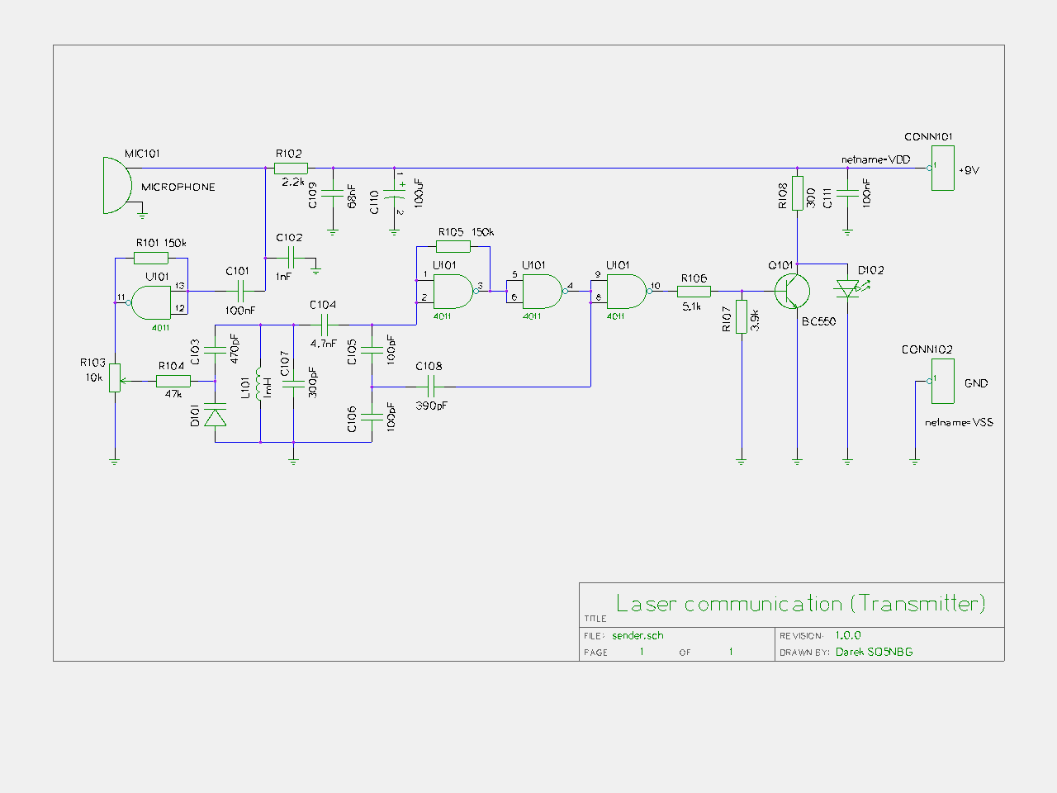Click the MIC101 microphone symbol
Image resolution: width=1057 pixels, height=793 pixels.
pos(116,185)
